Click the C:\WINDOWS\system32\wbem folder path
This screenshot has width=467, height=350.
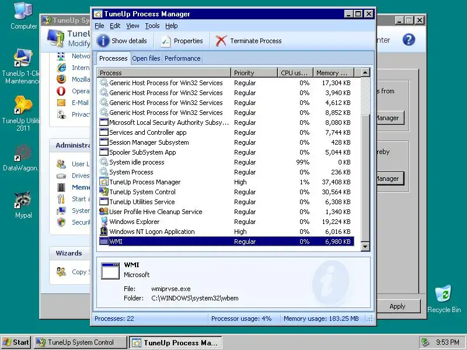coord(195,298)
